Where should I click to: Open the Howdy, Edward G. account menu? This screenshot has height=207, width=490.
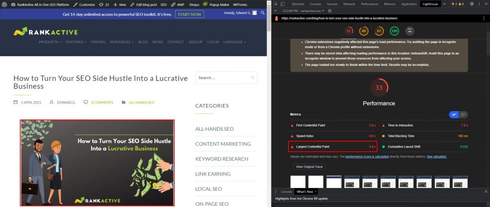pyautogui.click(x=240, y=13)
